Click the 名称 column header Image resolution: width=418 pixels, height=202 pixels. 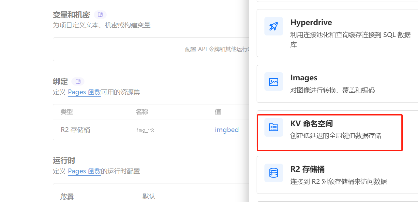(x=142, y=112)
